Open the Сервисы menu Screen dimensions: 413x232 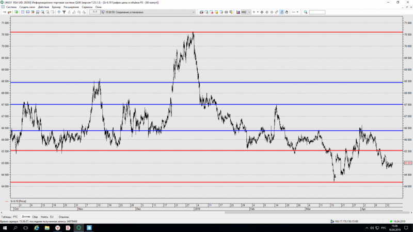tap(87, 7)
